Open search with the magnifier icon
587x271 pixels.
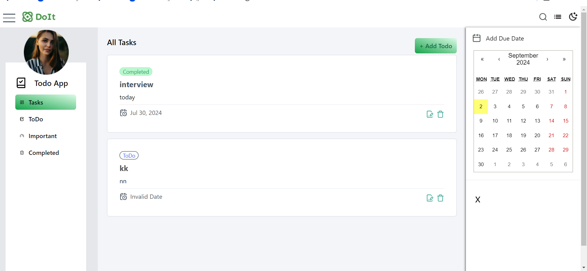[543, 17]
